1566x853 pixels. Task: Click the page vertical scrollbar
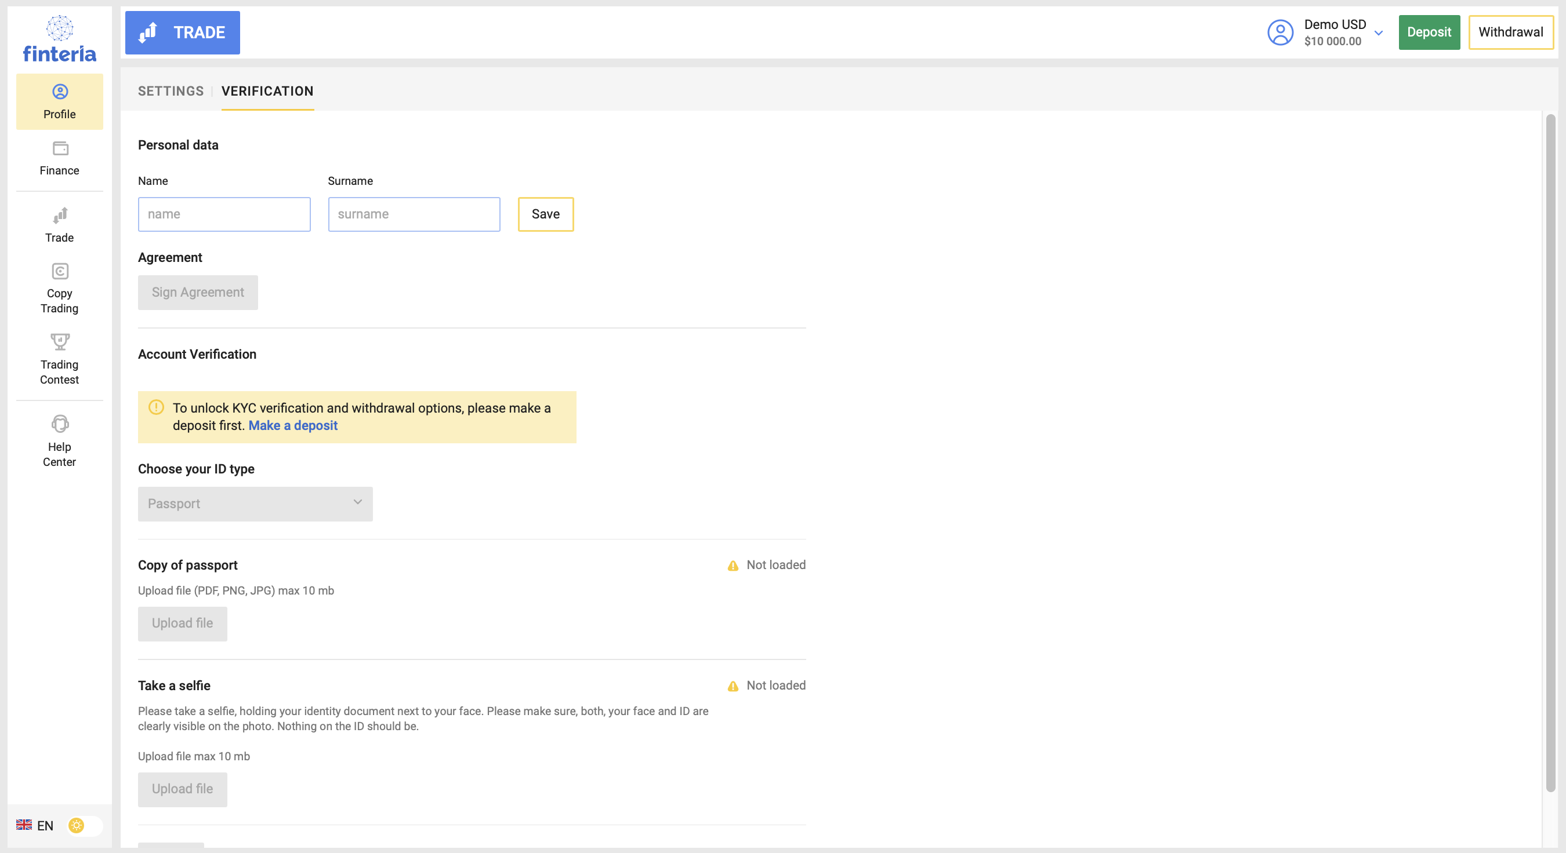(x=1550, y=453)
